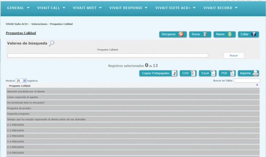Expand the VIVAIT RESPONSE dropdown arrow

click(x=146, y=8)
